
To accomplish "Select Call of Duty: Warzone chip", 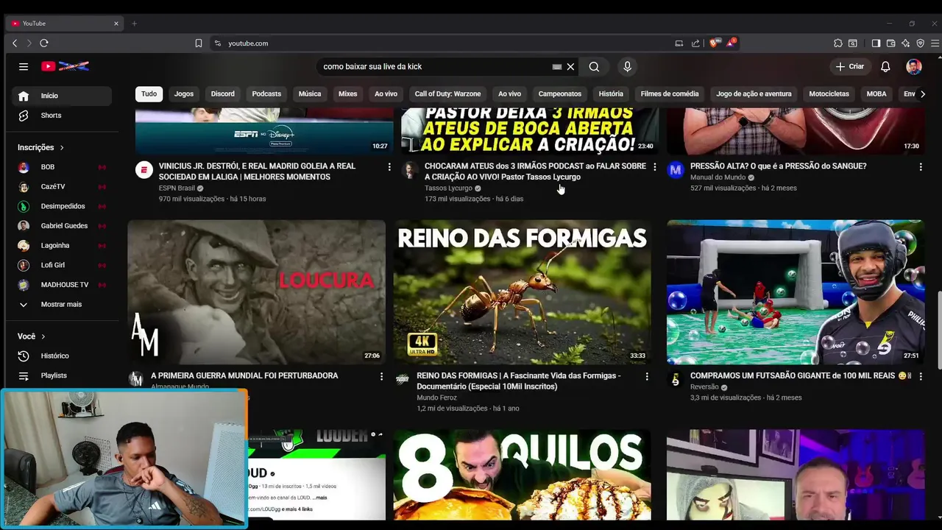I will pos(447,93).
